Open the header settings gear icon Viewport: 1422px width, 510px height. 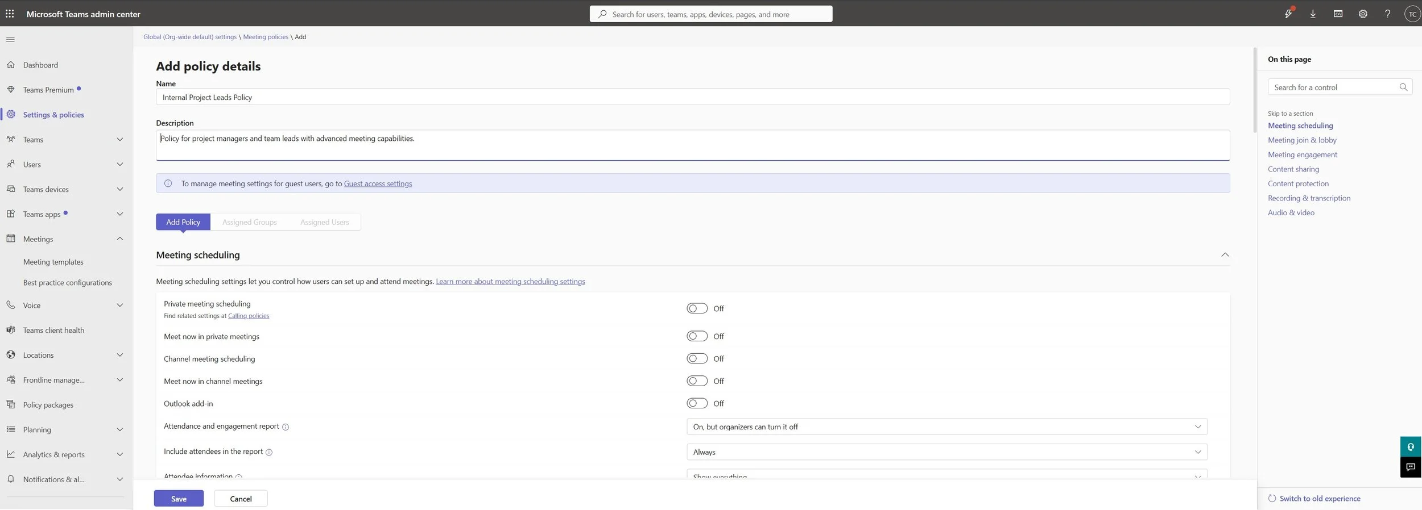click(x=1363, y=14)
